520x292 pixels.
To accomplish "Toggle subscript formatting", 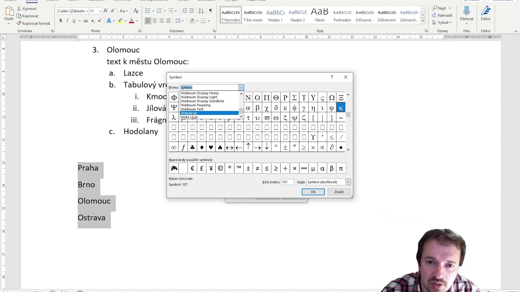I will 93,21.
